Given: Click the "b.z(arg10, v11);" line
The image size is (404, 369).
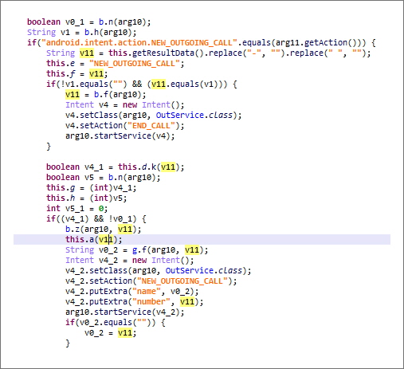Looking at the screenshot, I should 104,229.
